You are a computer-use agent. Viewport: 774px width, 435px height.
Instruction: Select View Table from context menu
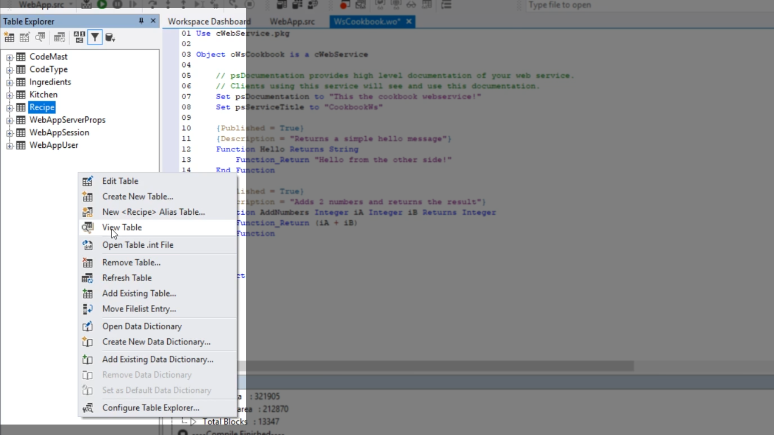[122, 228]
